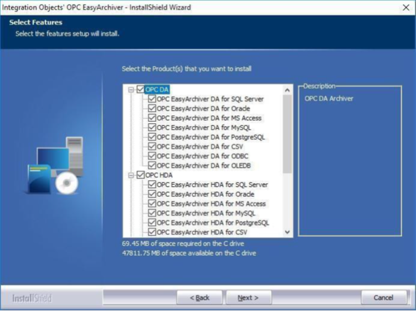416x311 pixels.
Task: Select 'OPC EasyArchiver DA for CSV' label
Action: click(200, 146)
